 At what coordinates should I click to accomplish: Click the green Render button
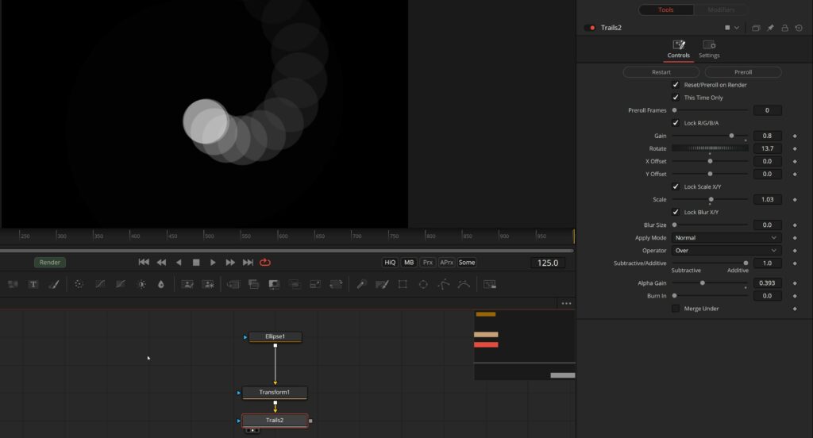click(x=50, y=263)
